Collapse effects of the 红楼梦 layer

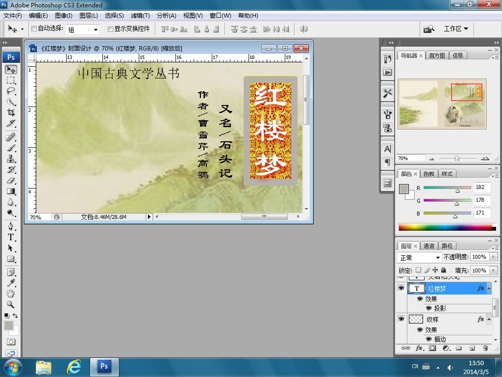pos(489,289)
